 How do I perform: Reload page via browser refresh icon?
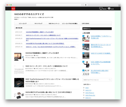pyautogui.click(x=82, y=5)
